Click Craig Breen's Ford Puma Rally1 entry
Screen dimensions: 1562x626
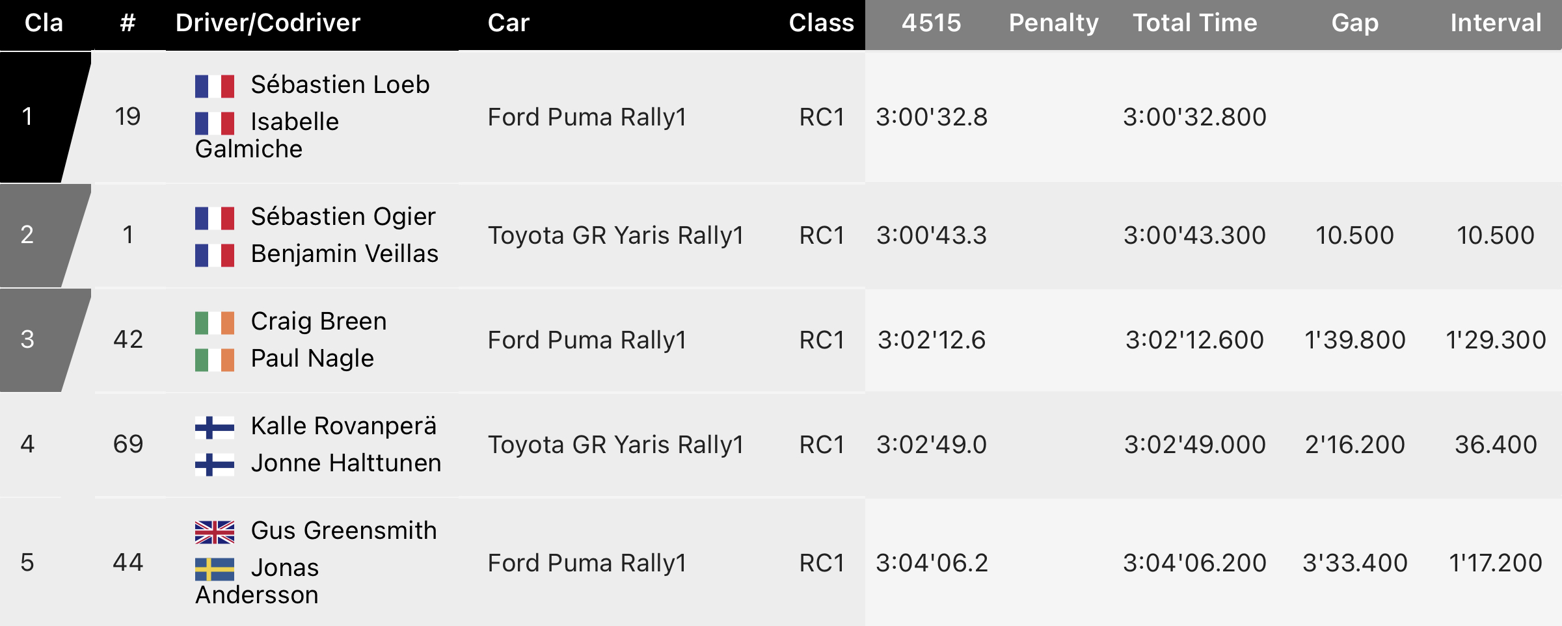[587, 340]
